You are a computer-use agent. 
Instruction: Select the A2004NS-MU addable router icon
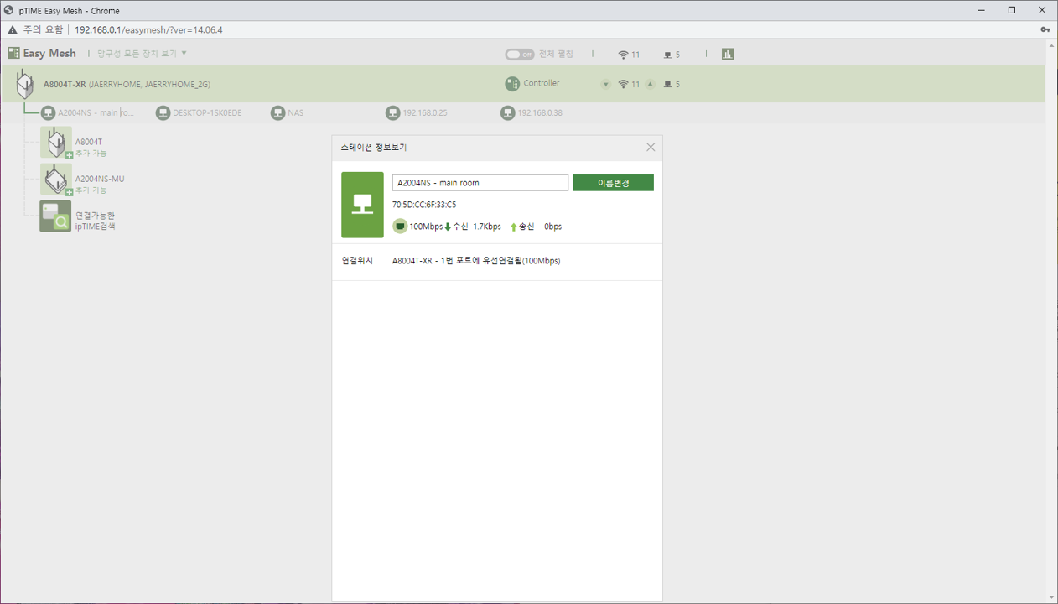[56, 180]
